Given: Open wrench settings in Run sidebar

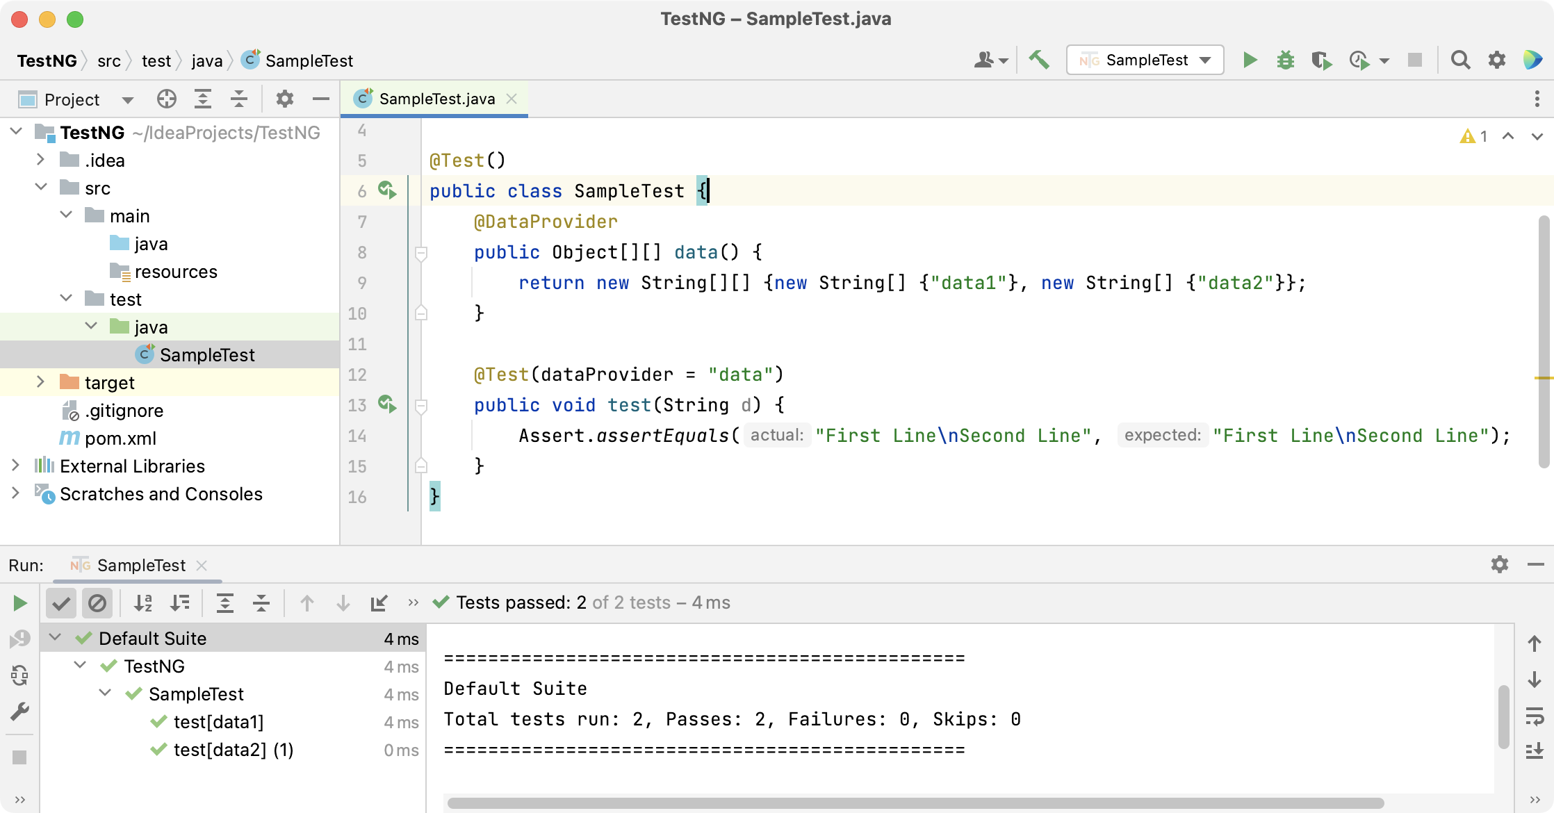Looking at the screenshot, I should 19,711.
